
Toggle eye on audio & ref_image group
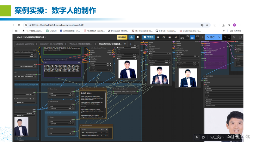click(x=37, y=84)
